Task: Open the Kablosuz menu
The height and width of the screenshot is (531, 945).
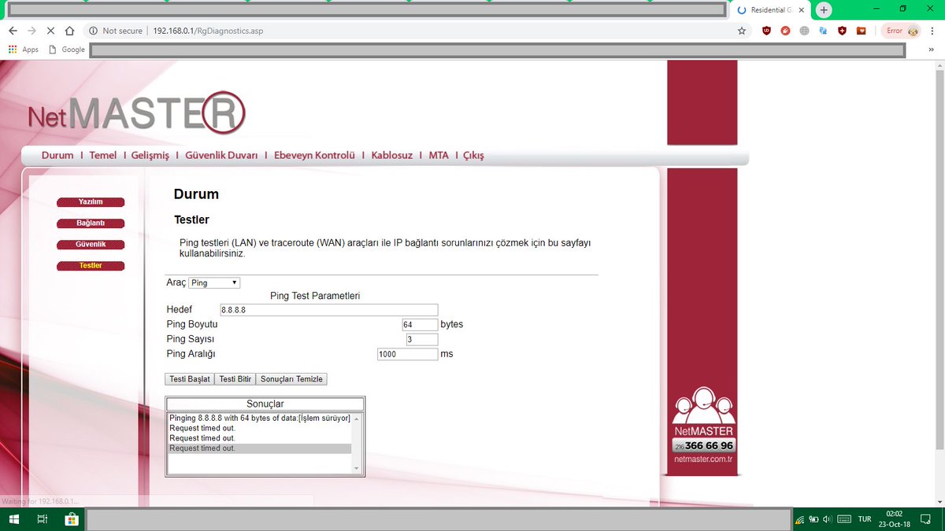Action: (391, 155)
